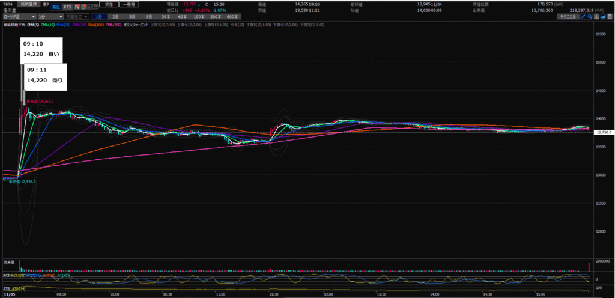This screenshot has height=298, width=615.
Task: Click the pencil drawing tool icon
Action: click(584, 17)
